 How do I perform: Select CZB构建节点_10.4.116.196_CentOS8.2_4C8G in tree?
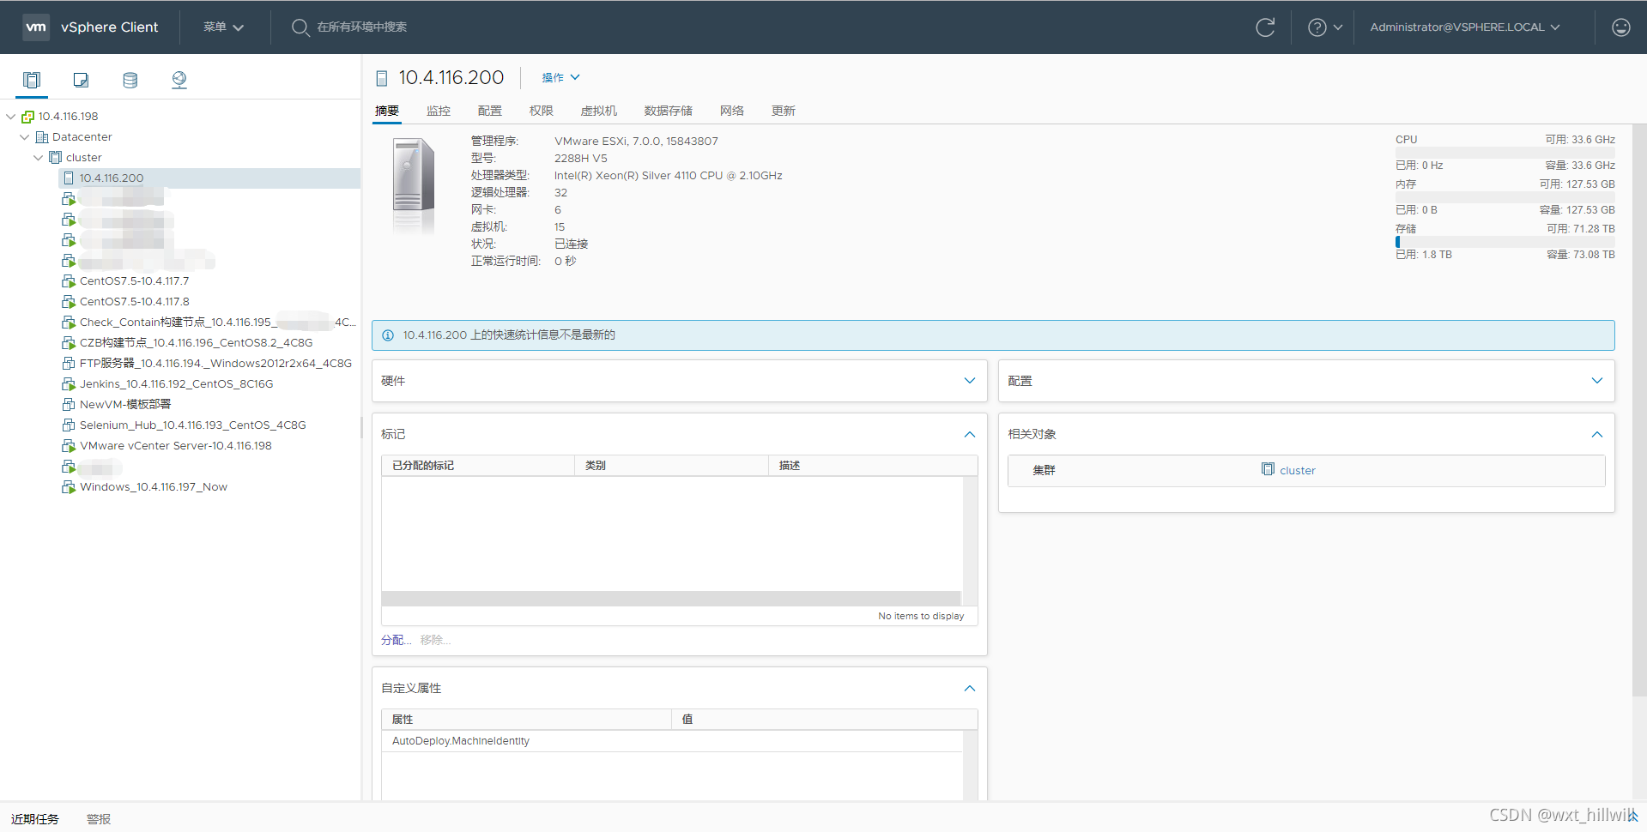196,343
